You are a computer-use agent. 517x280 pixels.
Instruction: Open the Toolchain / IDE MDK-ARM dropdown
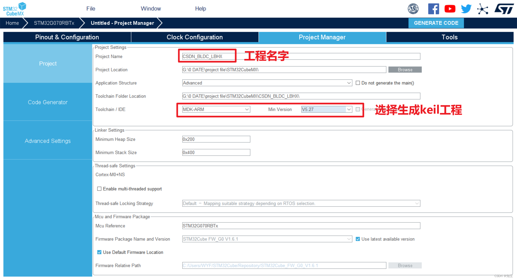tap(216, 109)
